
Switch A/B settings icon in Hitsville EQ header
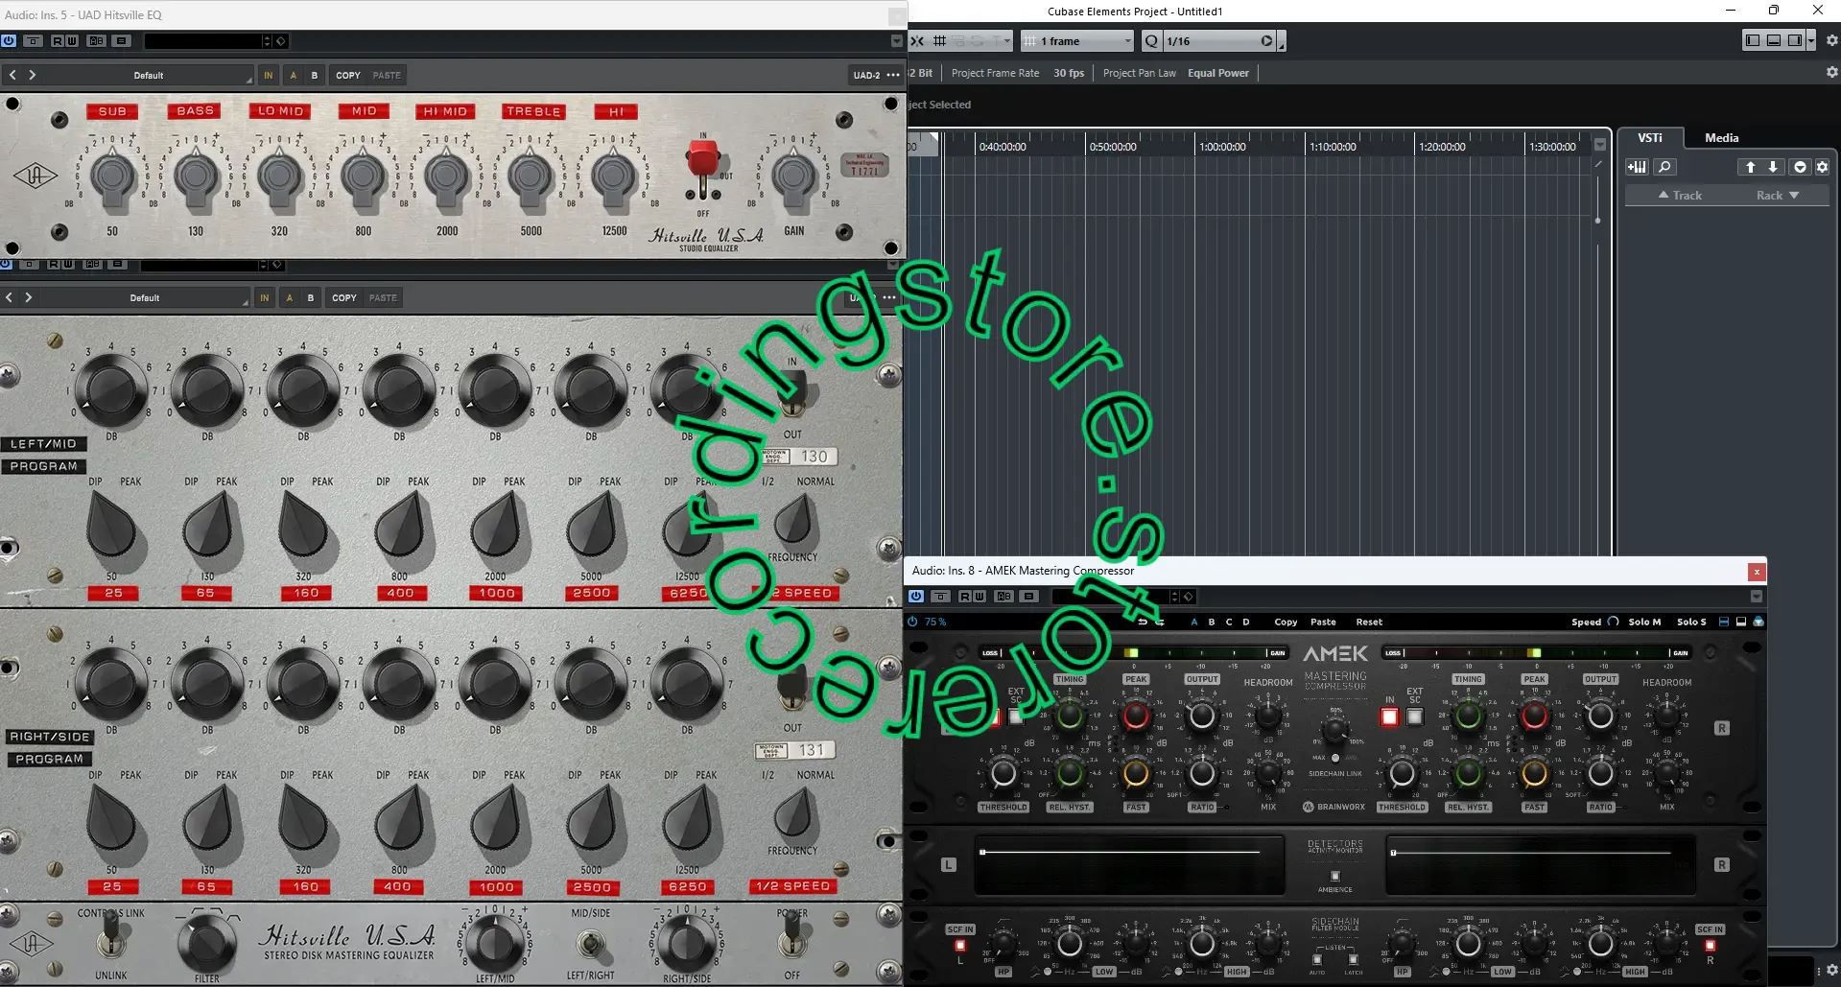tap(97, 41)
